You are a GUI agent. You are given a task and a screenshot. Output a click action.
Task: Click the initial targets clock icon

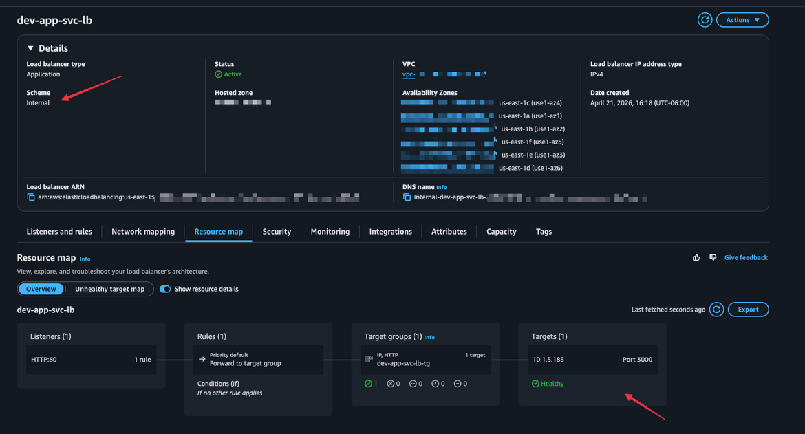(x=435, y=384)
